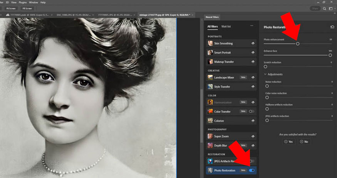Open the workspace switcher dropdown

331,8
